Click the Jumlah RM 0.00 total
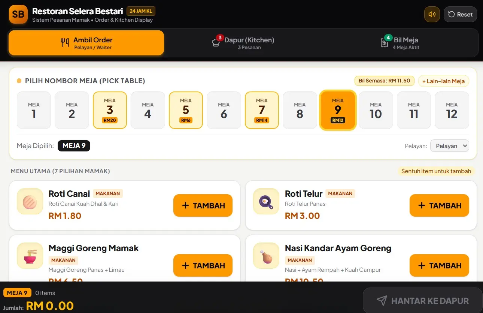The height and width of the screenshot is (313, 483). coord(50,306)
